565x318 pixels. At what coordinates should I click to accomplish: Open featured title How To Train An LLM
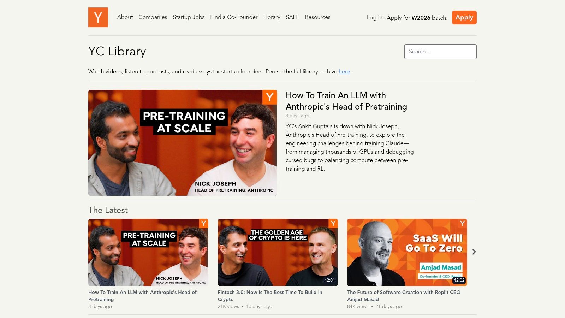click(346, 101)
